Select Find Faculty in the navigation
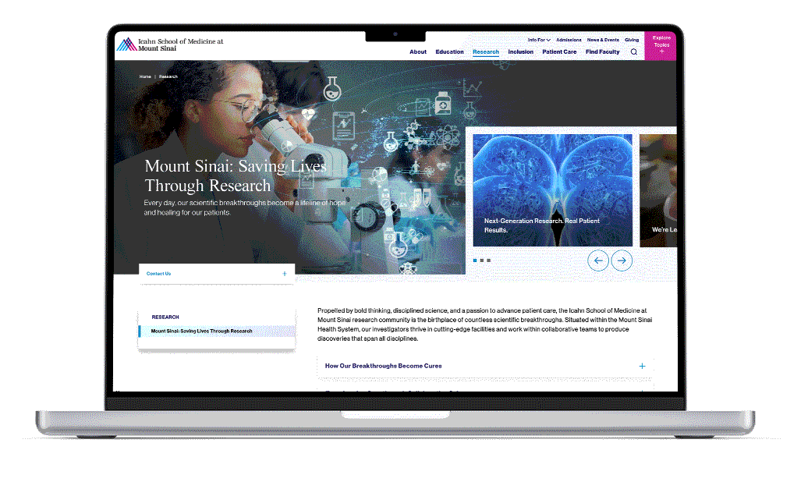The width and height of the screenshot is (808, 482). (602, 52)
